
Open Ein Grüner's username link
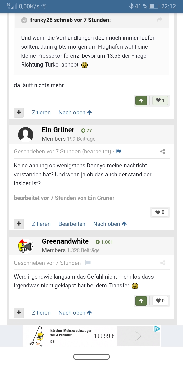58,130
